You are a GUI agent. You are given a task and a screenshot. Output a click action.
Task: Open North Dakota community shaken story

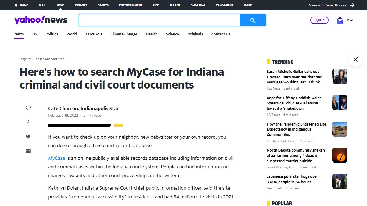[296, 156]
